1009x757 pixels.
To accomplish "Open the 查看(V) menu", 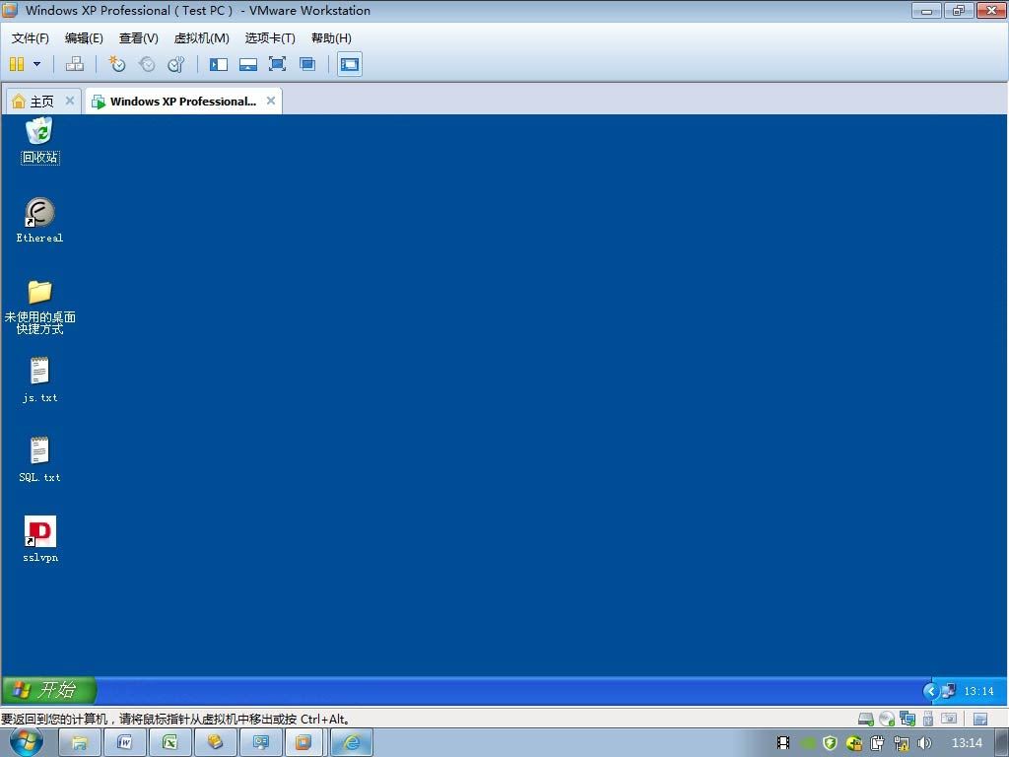I will (138, 38).
